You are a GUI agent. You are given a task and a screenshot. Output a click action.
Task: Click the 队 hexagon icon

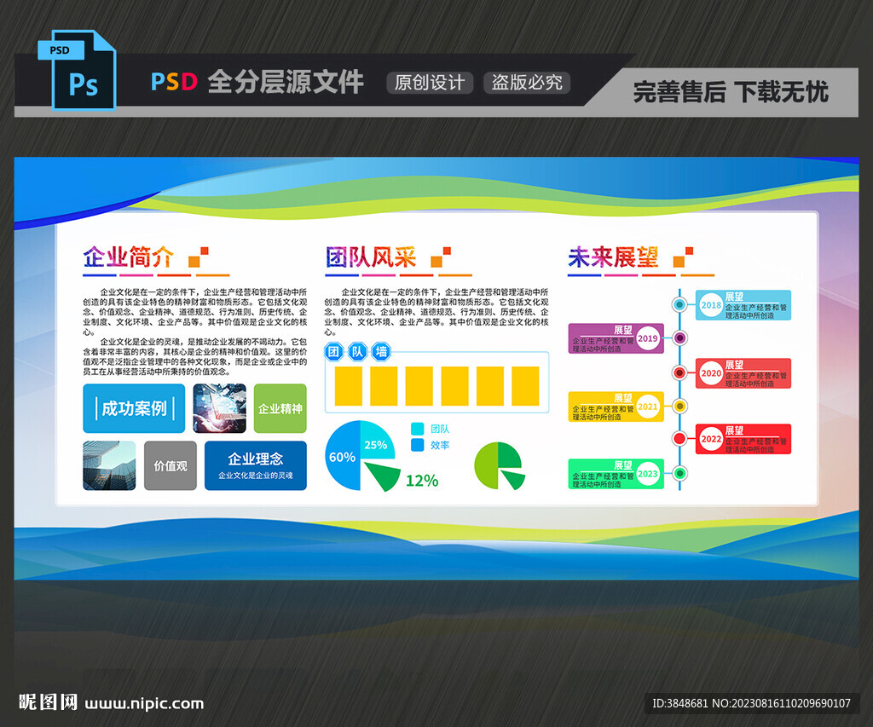357,351
